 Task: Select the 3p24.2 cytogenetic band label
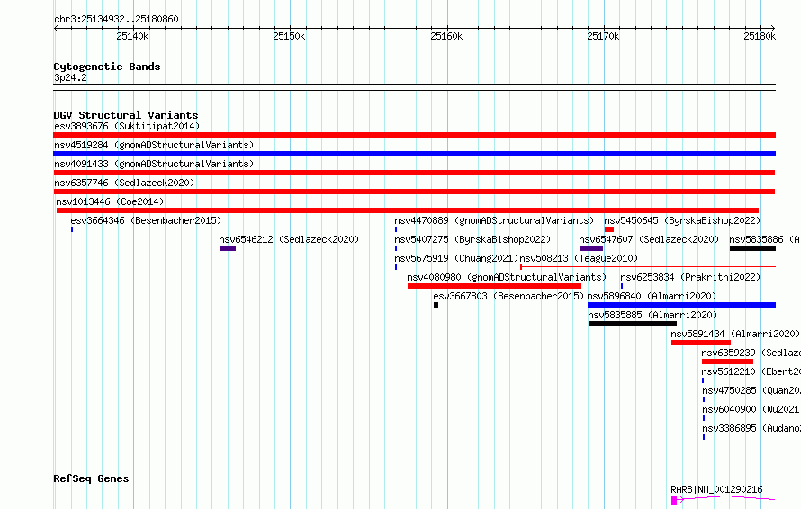point(70,77)
